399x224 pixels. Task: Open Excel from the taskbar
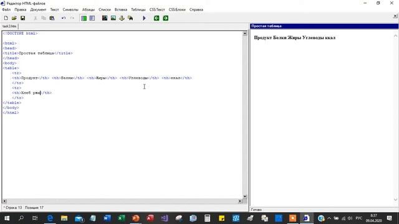click(122, 218)
